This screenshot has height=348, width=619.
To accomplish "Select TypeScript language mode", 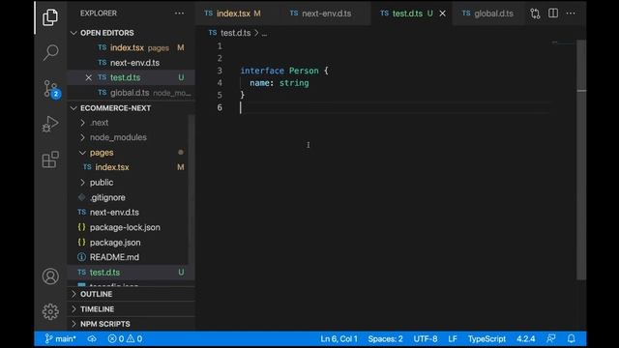I will click(x=486, y=339).
